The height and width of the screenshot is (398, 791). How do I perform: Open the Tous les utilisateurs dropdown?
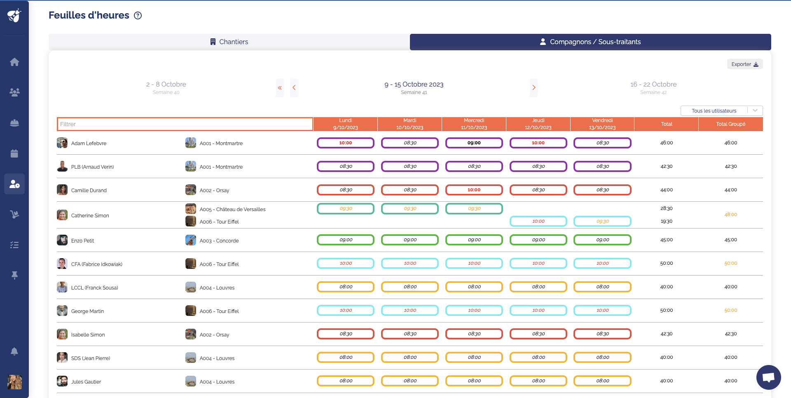tap(721, 111)
